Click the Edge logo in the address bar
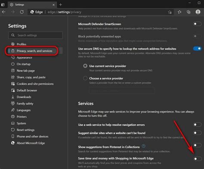Image resolution: width=204 pixels, height=169 pixels. pos(32,12)
